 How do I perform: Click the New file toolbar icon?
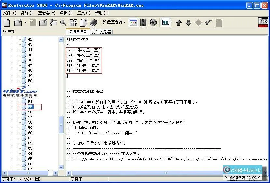pyautogui.click(x=7, y=22)
